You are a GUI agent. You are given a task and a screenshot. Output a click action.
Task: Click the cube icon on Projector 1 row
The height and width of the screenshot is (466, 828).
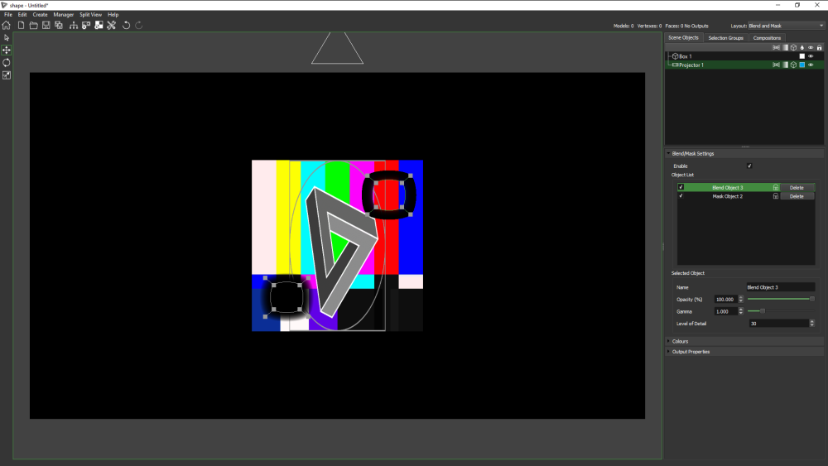[793, 65]
